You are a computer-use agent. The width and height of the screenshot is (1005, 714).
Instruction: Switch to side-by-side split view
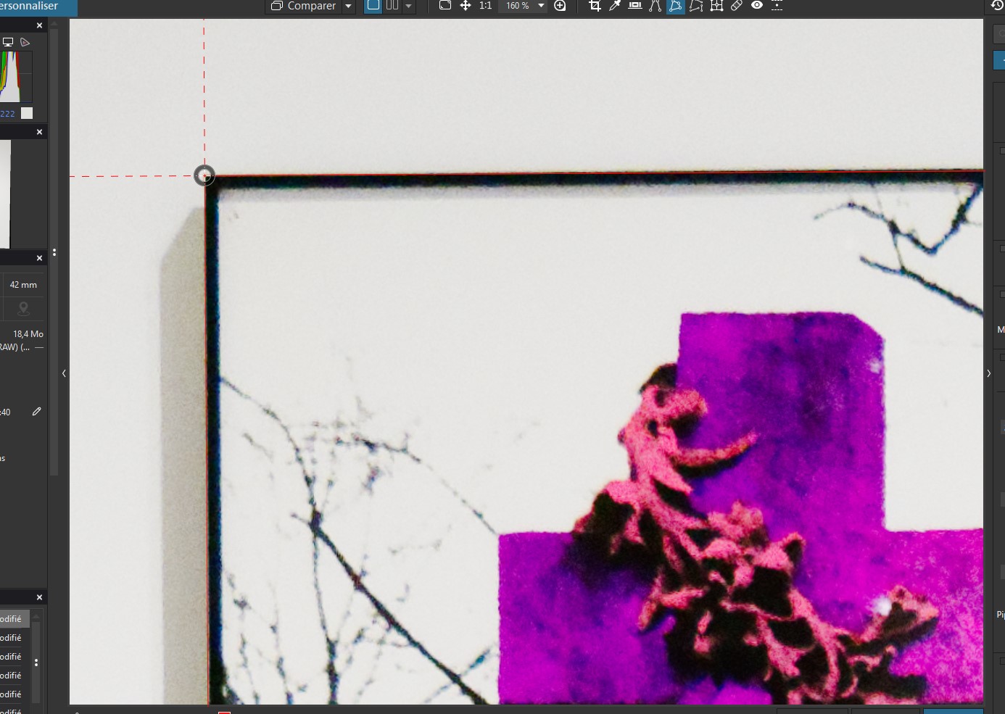click(x=392, y=6)
